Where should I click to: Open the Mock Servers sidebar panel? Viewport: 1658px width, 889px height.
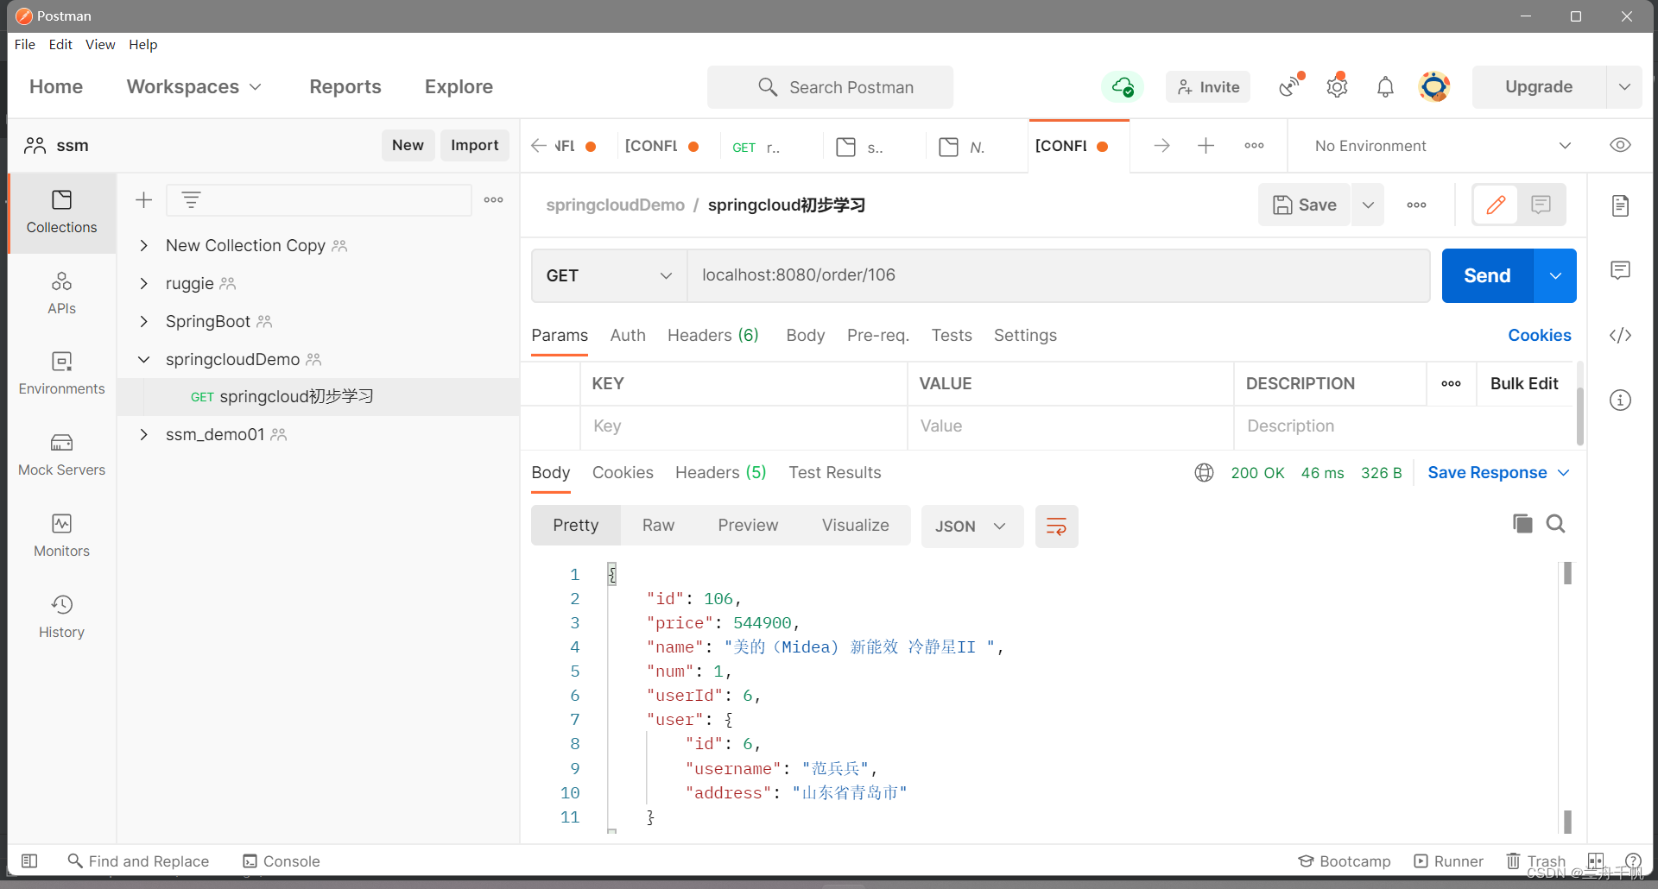tap(61, 455)
